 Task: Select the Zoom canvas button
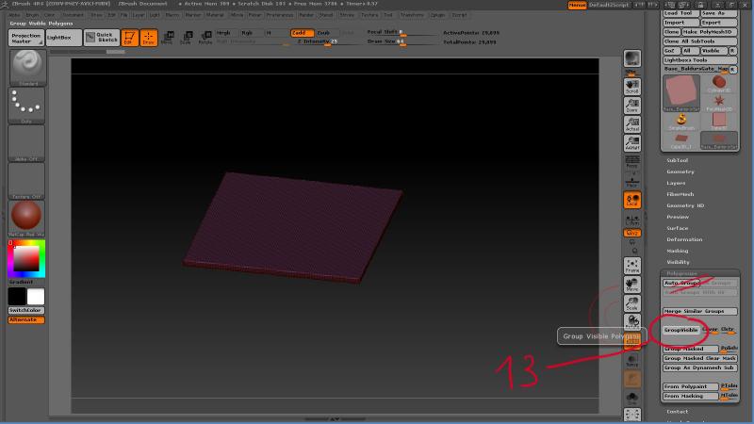pyautogui.click(x=631, y=106)
